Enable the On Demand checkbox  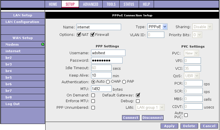click(x=93, y=95)
